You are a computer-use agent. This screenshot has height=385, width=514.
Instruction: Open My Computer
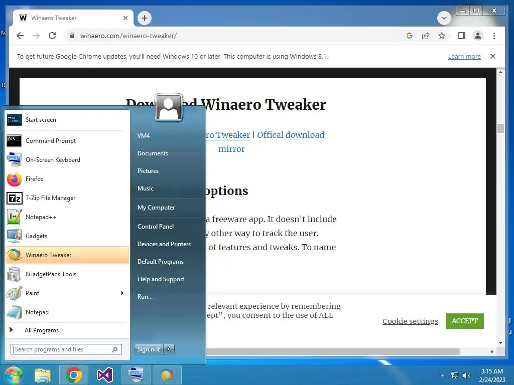tap(156, 207)
